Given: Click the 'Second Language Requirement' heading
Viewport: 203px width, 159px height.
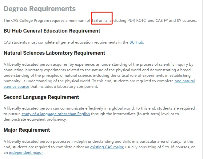Looking at the screenshot, I should click(x=41, y=97).
